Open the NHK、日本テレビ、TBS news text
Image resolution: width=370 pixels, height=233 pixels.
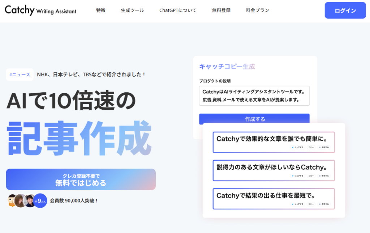click(x=91, y=75)
